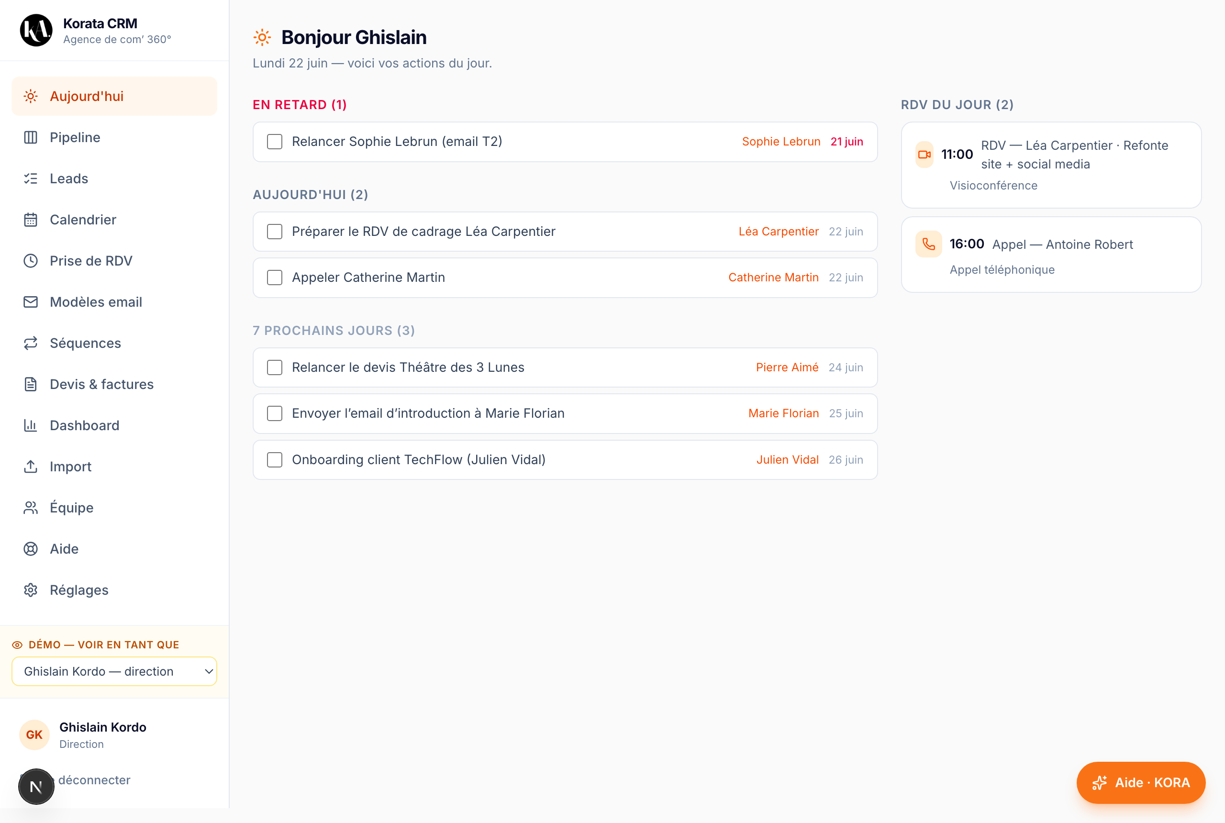Open the Léa Carpentier contact link
Image resolution: width=1225 pixels, height=823 pixels.
[779, 232]
